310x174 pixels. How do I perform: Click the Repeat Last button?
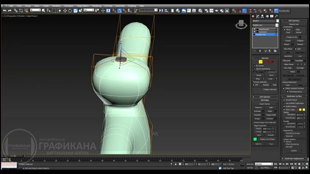294,24
